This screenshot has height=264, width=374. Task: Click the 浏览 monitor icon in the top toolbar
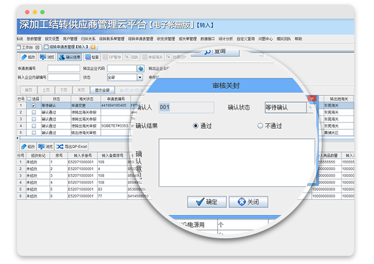(x=43, y=57)
